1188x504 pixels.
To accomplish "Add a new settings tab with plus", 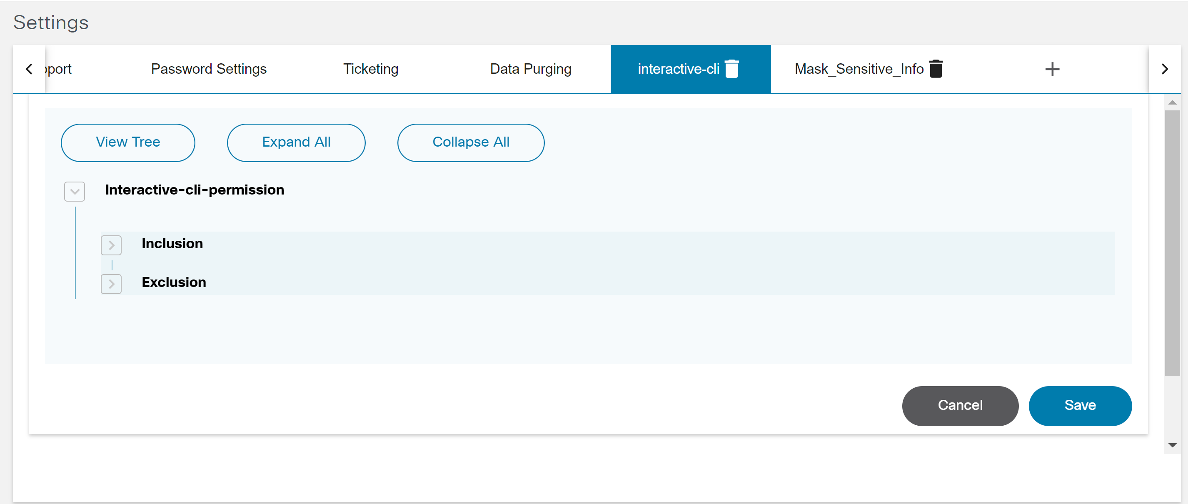I will tap(1052, 69).
